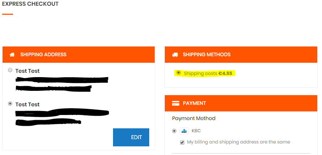
Task: Click the credit card icon in Payment header
Action: pos(176,103)
